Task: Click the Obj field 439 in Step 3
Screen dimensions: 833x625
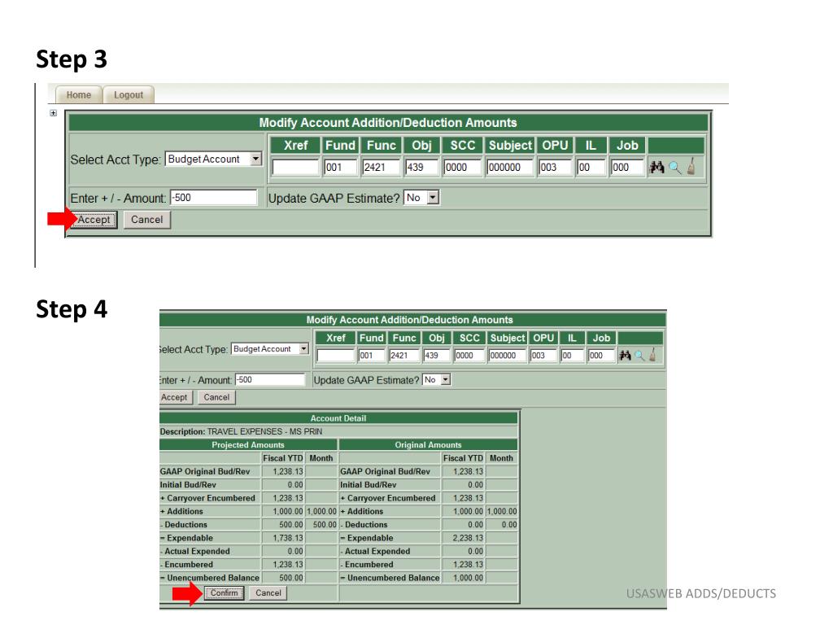Action: (x=422, y=167)
